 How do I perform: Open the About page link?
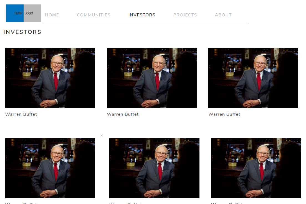223,15
